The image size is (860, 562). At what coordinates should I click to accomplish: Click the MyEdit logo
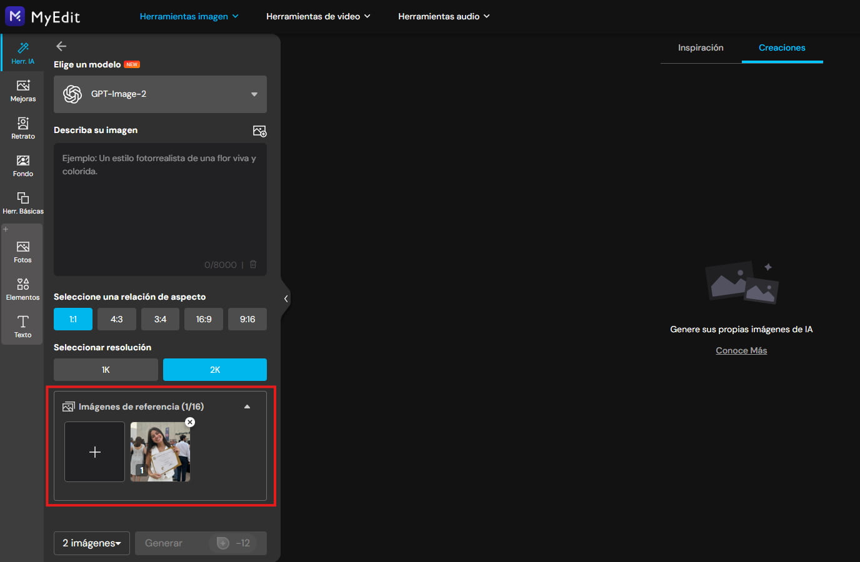point(43,16)
